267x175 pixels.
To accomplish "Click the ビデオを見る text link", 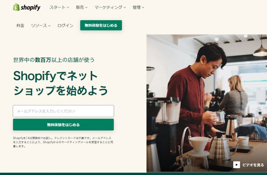I will point(253,165).
